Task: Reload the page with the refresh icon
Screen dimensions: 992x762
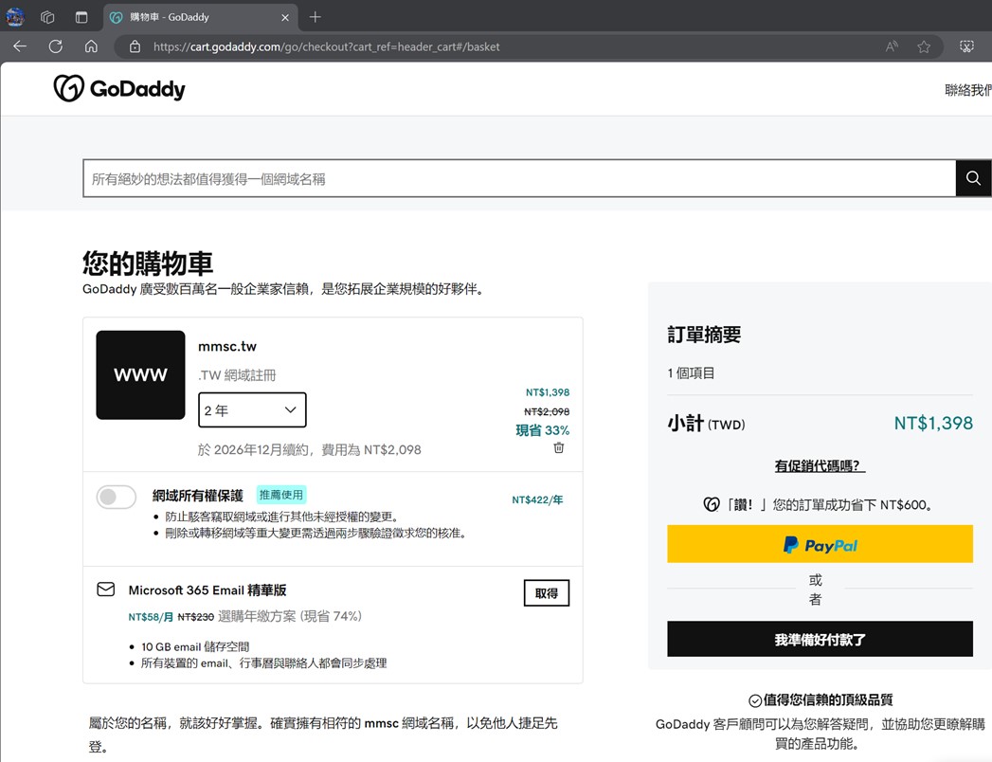Action: coord(56,46)
